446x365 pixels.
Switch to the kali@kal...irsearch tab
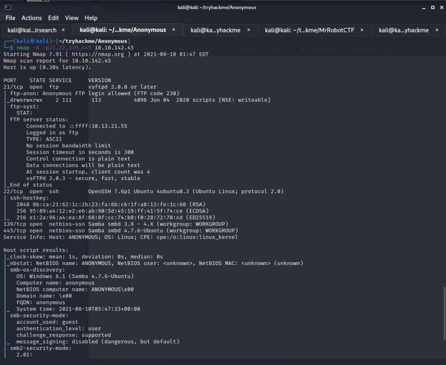32,30
